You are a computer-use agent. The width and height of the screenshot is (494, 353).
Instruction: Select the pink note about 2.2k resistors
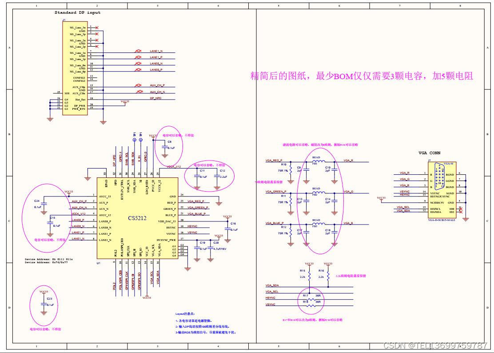tap(351, 276)
